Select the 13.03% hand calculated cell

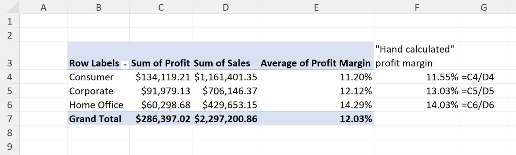[442, 91]
